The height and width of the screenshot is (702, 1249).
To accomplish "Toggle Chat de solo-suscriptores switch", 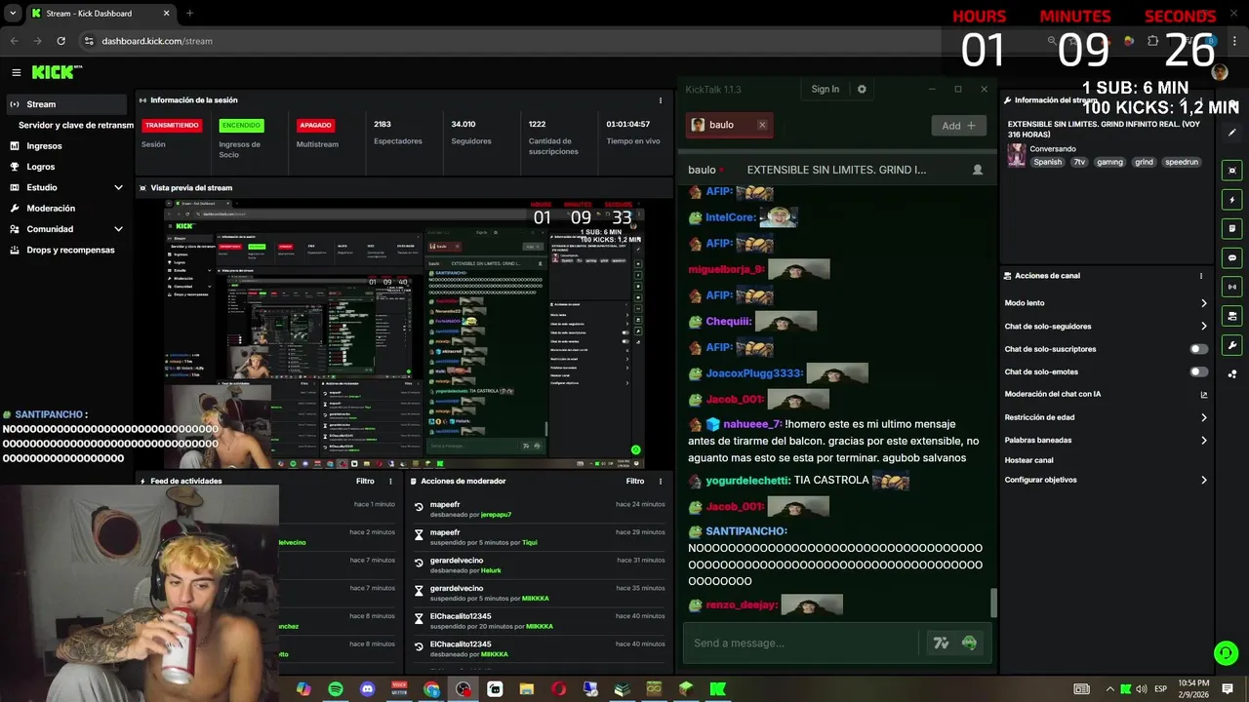I will [x=1199, y=349].
